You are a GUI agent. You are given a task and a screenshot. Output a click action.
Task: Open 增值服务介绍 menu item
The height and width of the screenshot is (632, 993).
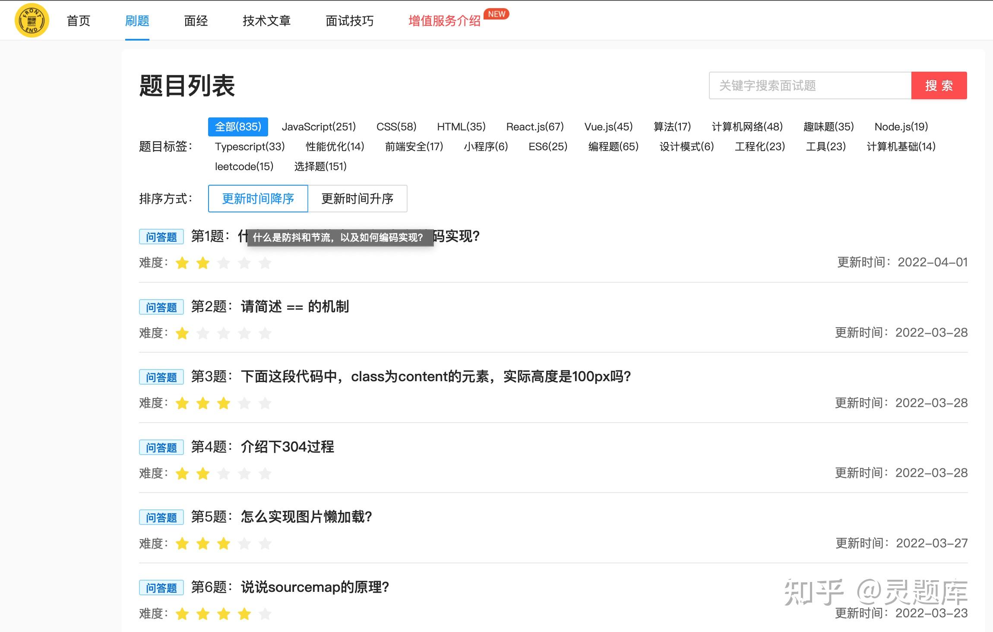(444, 21)
